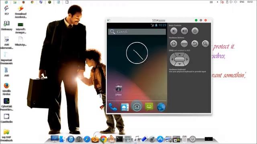Click the emulator Search hardware button
Screen dimensions: 257x144
coord(205,44)
